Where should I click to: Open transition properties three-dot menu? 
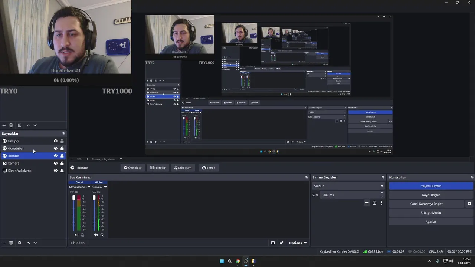click(381, 203)
